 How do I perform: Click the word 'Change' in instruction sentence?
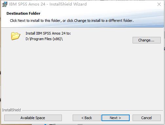click(x=80, y=21)
